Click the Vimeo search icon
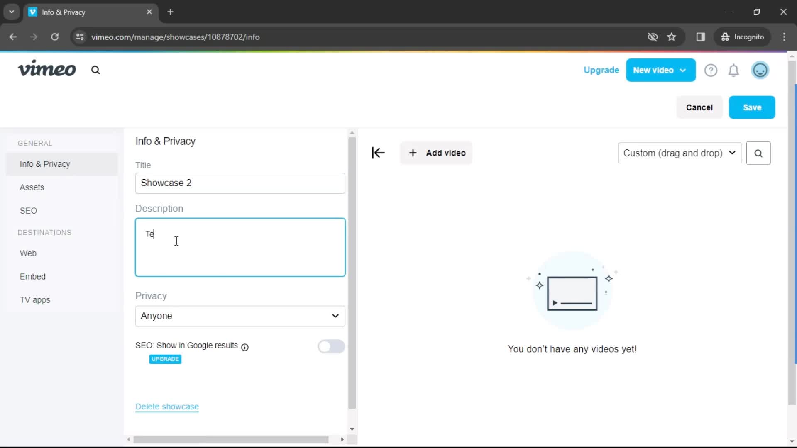The image size is (797, 448). 96,70
